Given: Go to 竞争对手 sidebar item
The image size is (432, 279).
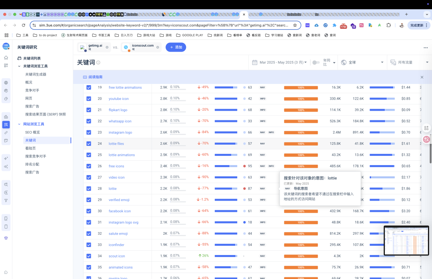Looking at the screenshot, I should click(x=32, y=90).
